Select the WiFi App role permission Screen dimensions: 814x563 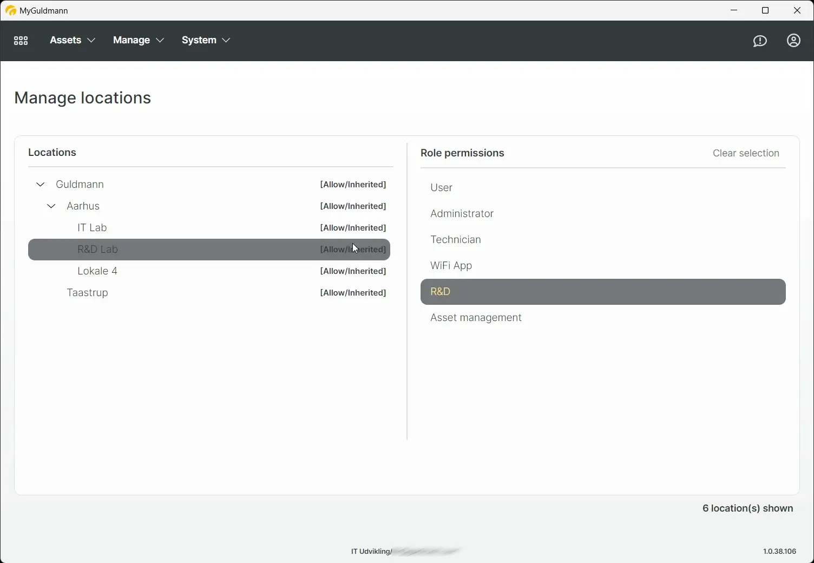(450, 265)
